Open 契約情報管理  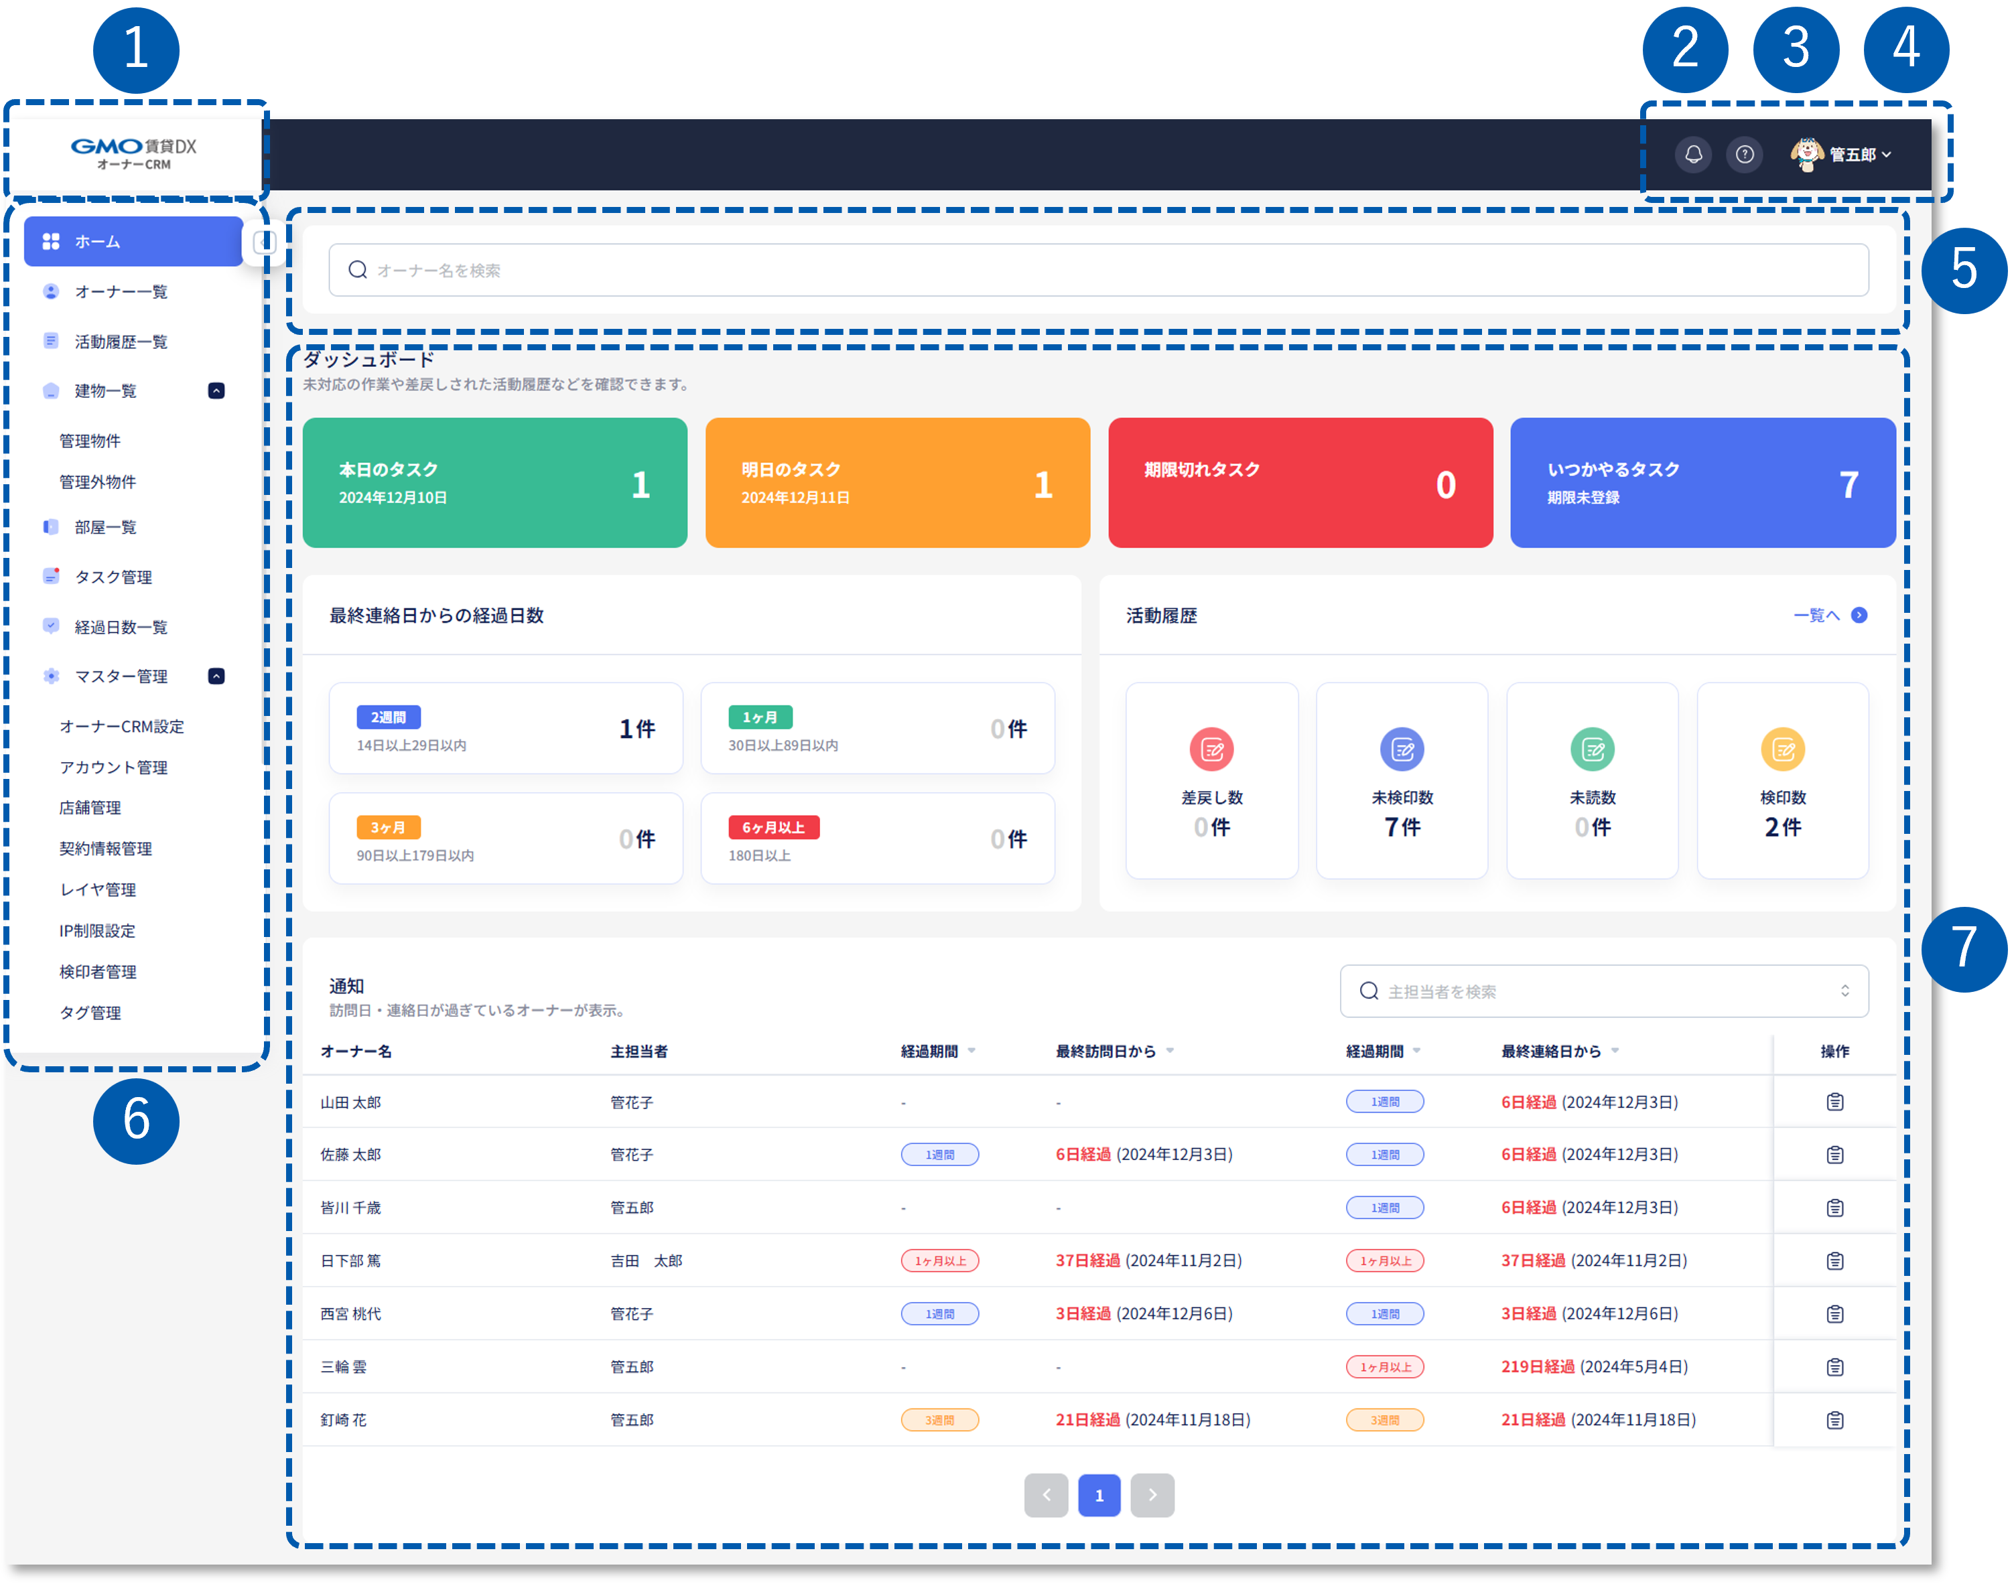pyautogui.click(x=106, y=849)
